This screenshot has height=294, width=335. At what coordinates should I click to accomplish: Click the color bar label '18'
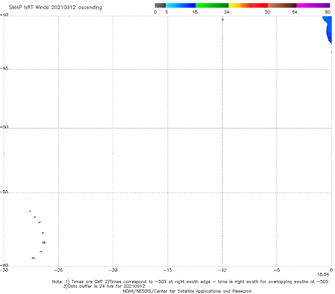tap(195, 12)
